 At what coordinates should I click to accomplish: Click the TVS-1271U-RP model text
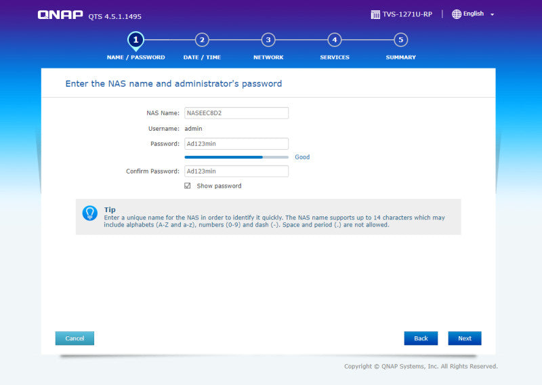[x=407, y=14]
